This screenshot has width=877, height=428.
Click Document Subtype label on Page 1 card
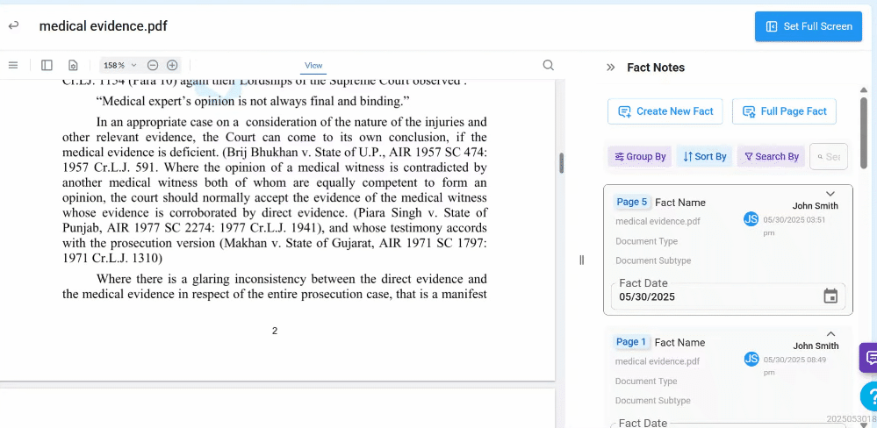tap(653, 401)
